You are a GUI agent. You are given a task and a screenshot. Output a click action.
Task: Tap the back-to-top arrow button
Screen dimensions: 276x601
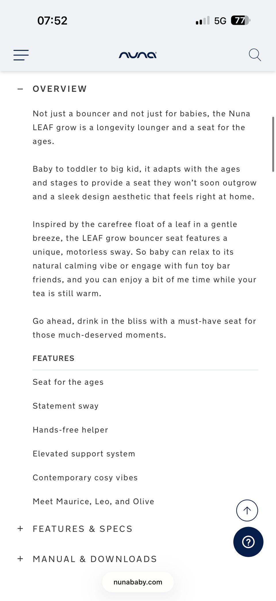247,510
